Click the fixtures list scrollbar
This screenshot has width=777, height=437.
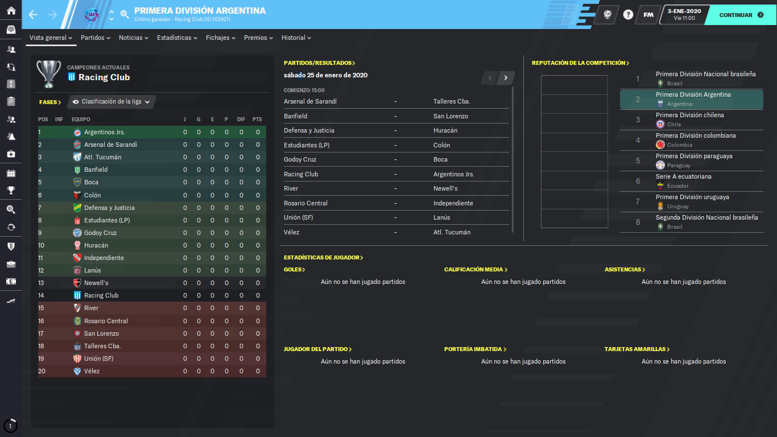[x=513, y=159]
